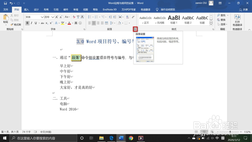252x142 pixels.
Task: Open the 布局 tab
Action: [x=46, y=10]
